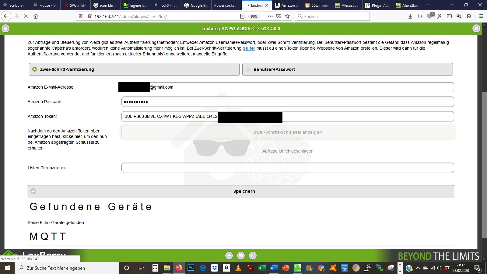Screen dimensions: 487x274
Task: Open the Firefox hamburger menu
Action: tap(481, 16)
